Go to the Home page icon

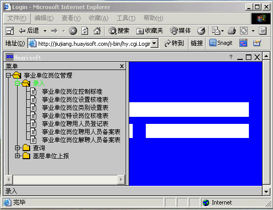coord(97,31)
